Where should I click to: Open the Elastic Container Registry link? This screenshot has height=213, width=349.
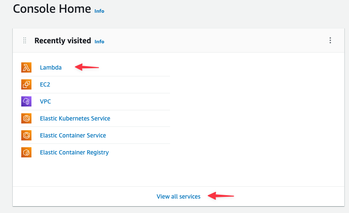point(74,152)
